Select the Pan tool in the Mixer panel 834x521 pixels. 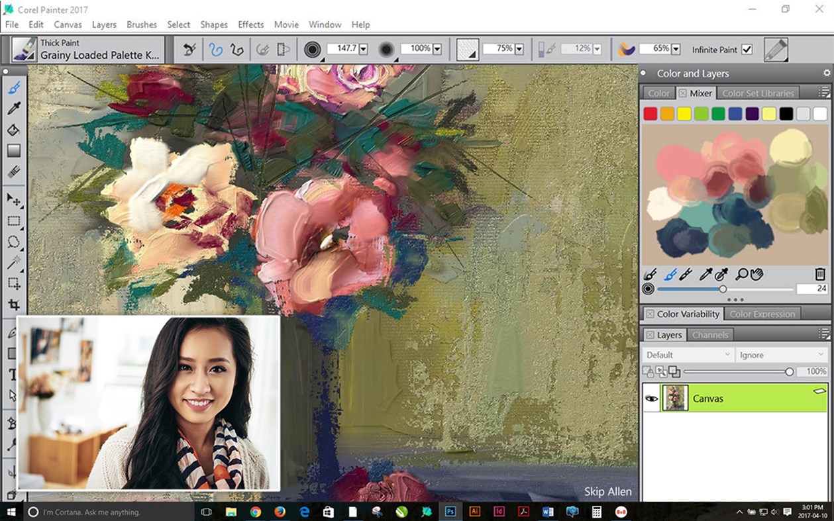coord(758,274)
